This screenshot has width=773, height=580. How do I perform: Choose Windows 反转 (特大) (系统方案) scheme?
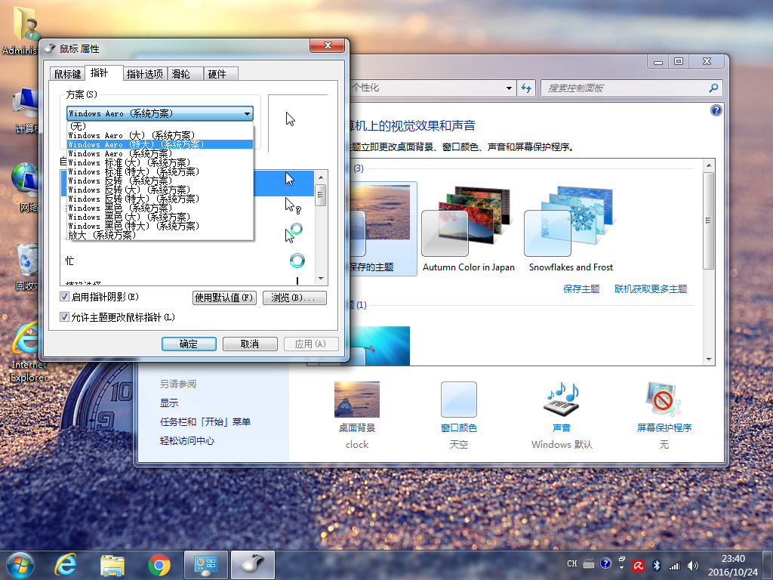[160, 199]
